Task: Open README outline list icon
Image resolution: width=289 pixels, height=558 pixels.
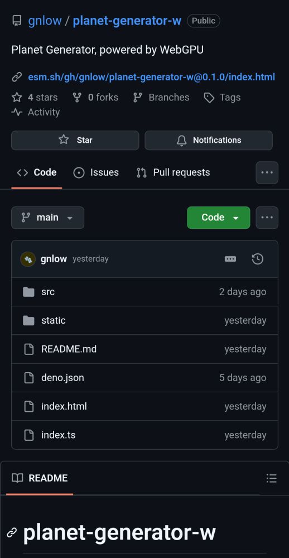Action: 272,478
